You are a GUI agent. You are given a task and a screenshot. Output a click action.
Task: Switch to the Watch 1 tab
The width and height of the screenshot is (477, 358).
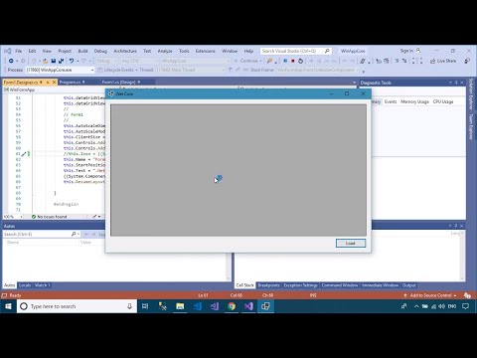click(x=42, y=285)
